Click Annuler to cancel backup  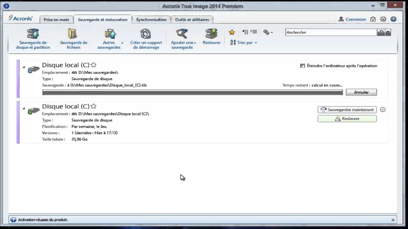[361, 92]
